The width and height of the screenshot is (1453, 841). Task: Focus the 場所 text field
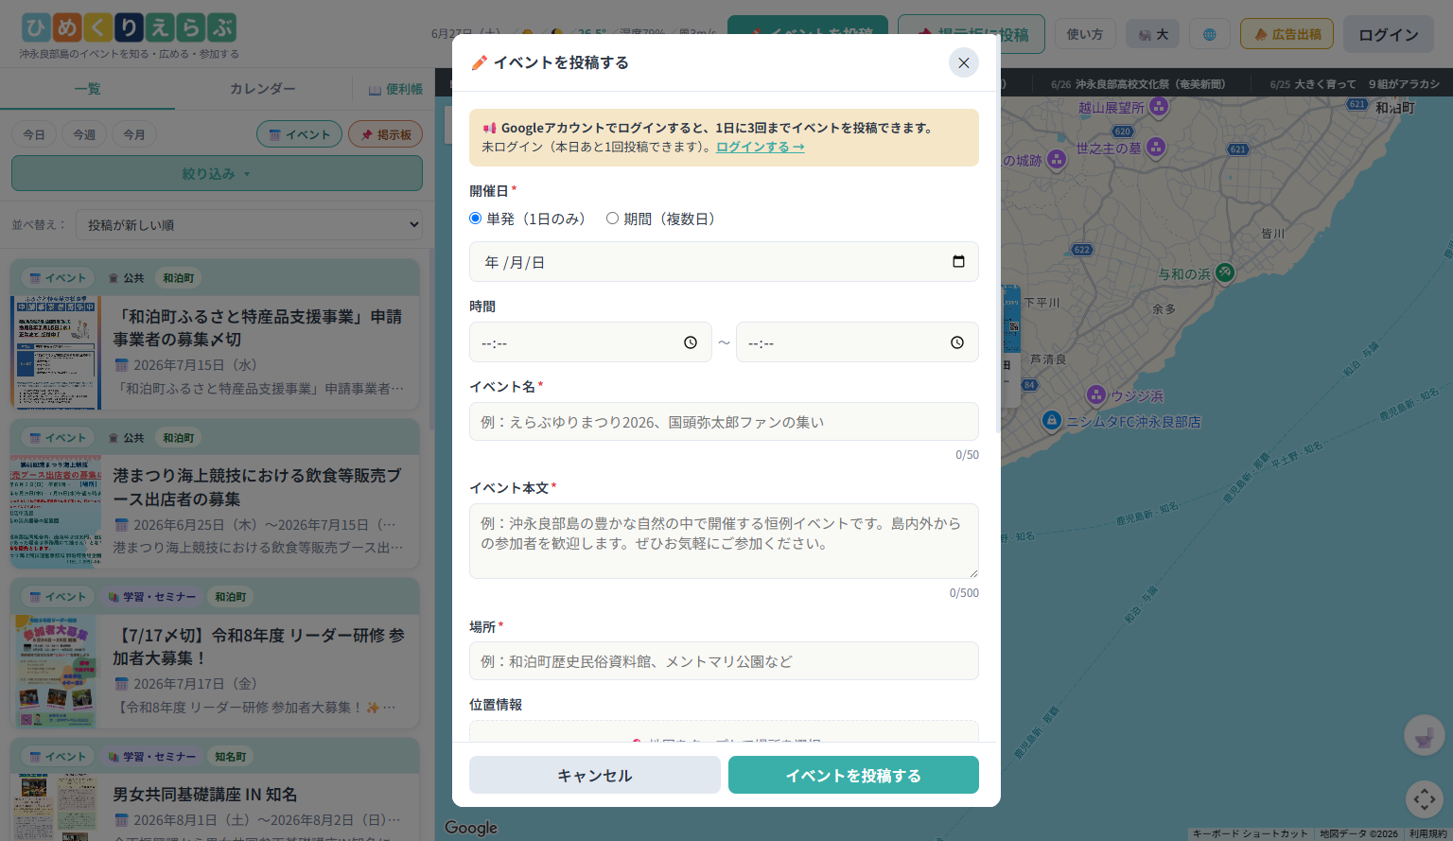[724, 661]
